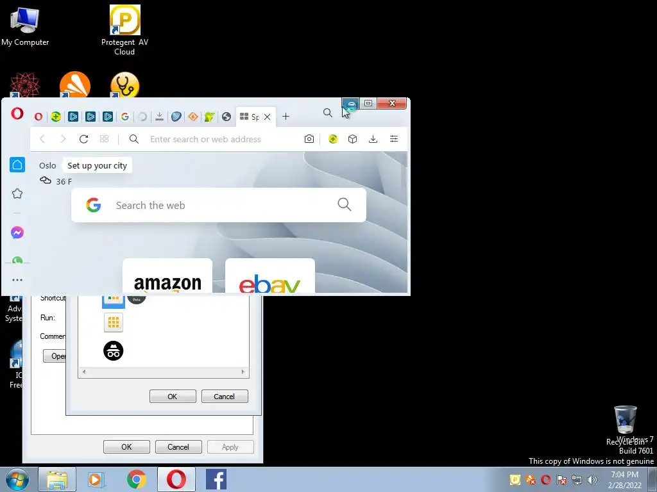The image size is (657, 492).
Task: Click OK in the Change Icon dialog
Action: click(x=173, y=396)
